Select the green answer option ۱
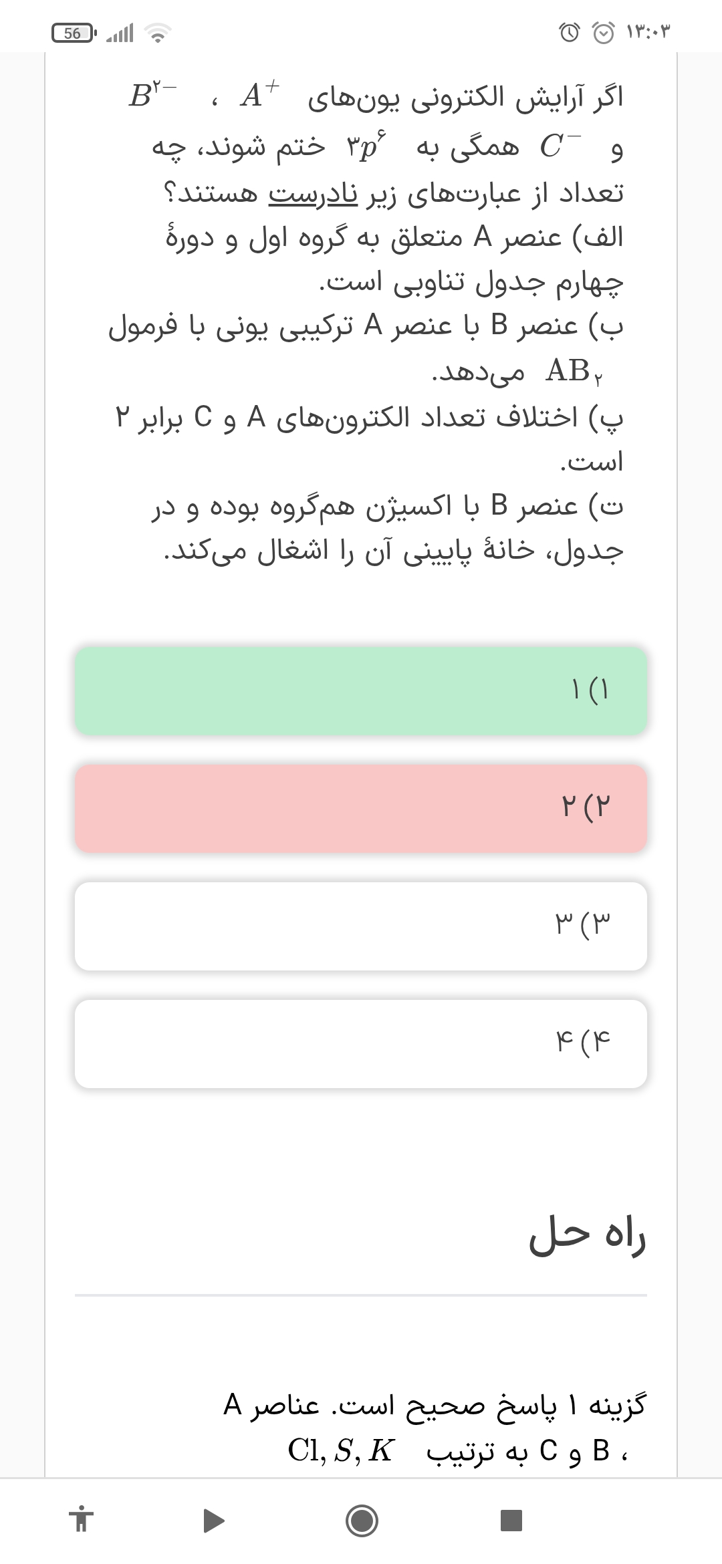Screen dimensions: 722x1564 pyautogui.click(x=361, y=690)
